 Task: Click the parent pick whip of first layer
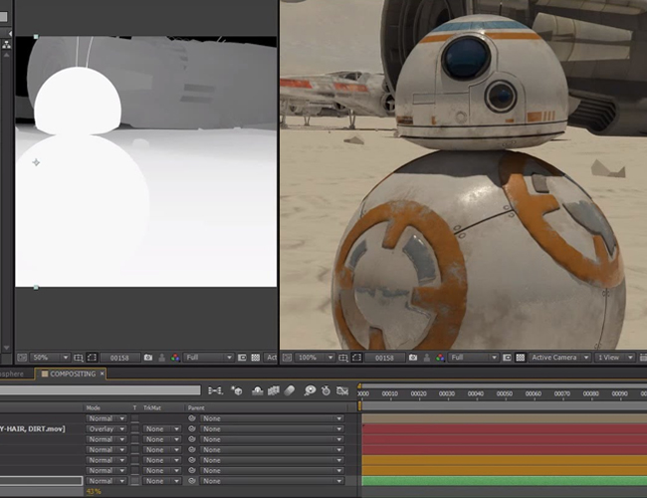192,418
